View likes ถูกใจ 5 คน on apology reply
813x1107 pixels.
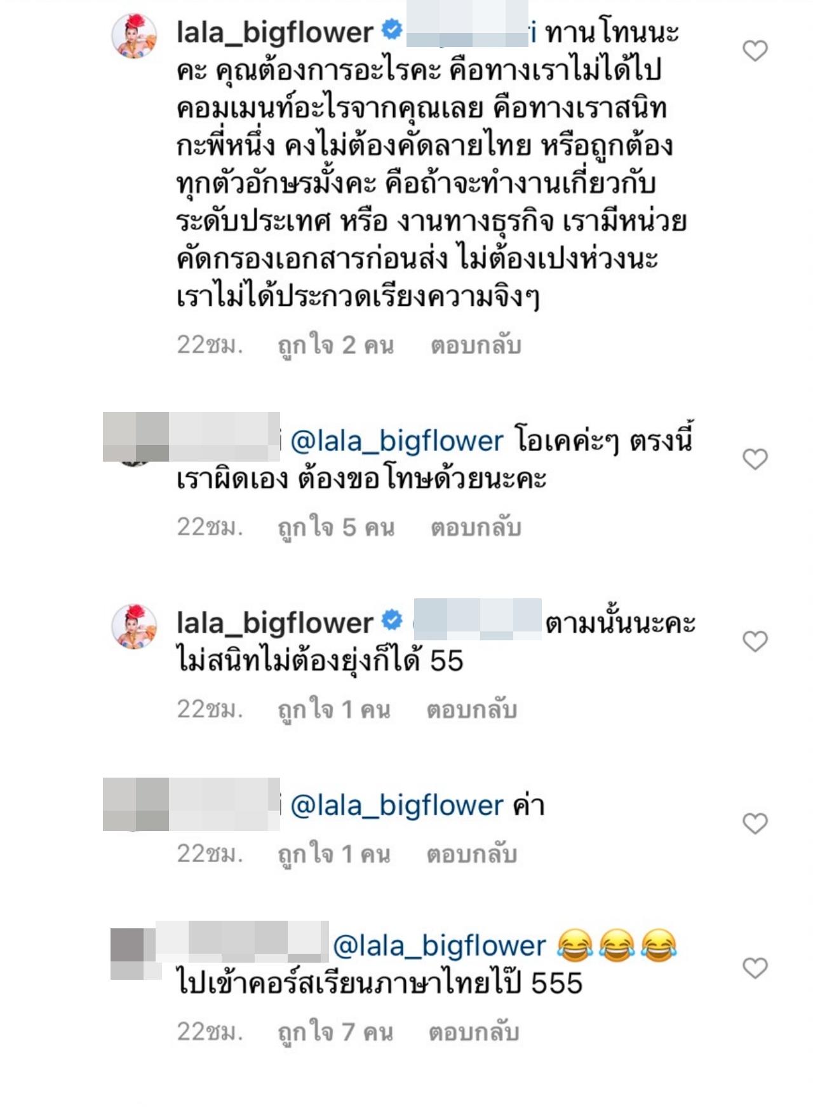coord(336,528)
